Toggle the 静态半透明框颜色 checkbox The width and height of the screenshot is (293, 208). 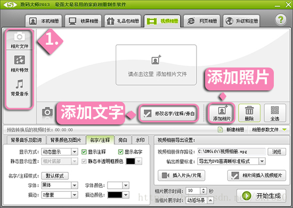(x=84, y=161)
